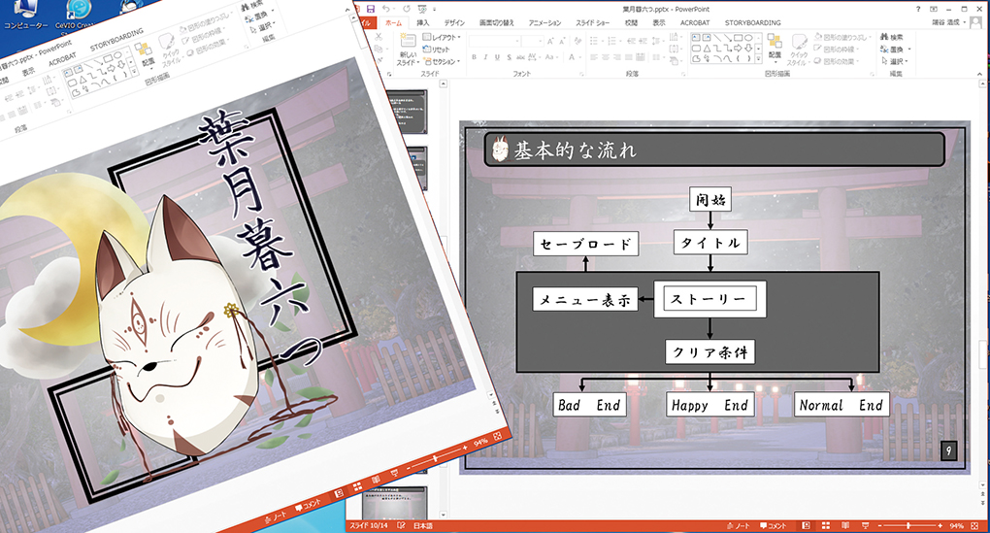Image resolution: width=990 pixels, height=533 pixels.
Task: Click the zoom percentage 94% in right status bar
Action: tap(957, 525)
